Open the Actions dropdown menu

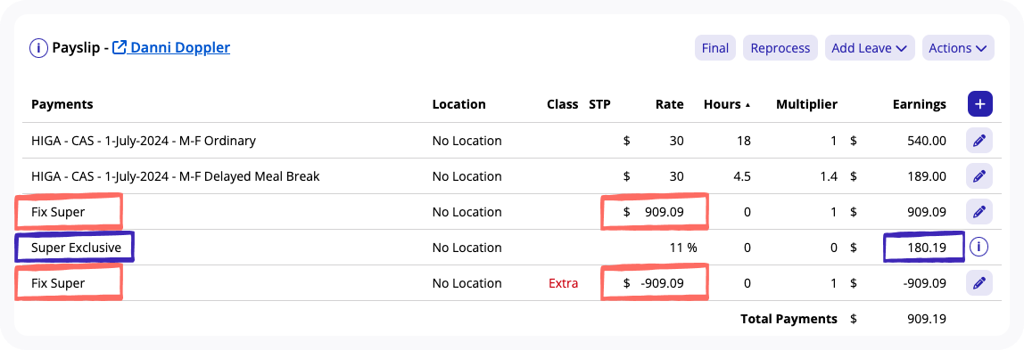coord(957,48)
